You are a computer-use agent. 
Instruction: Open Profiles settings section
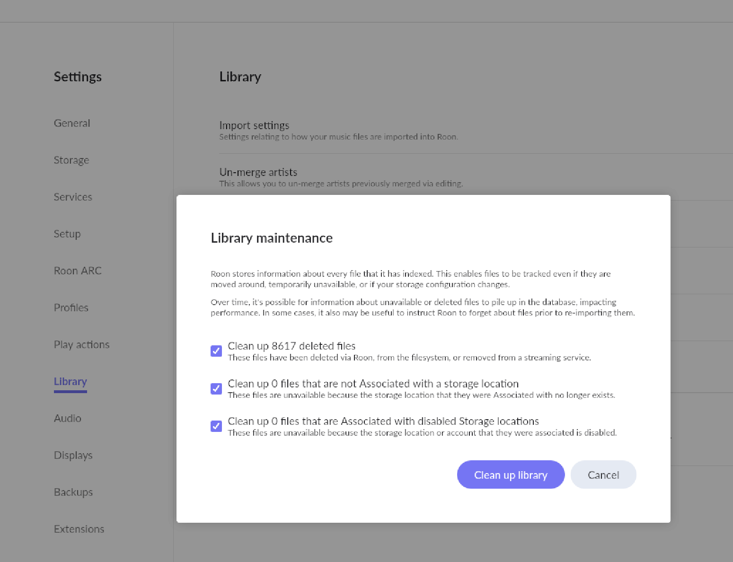(71, 308)
